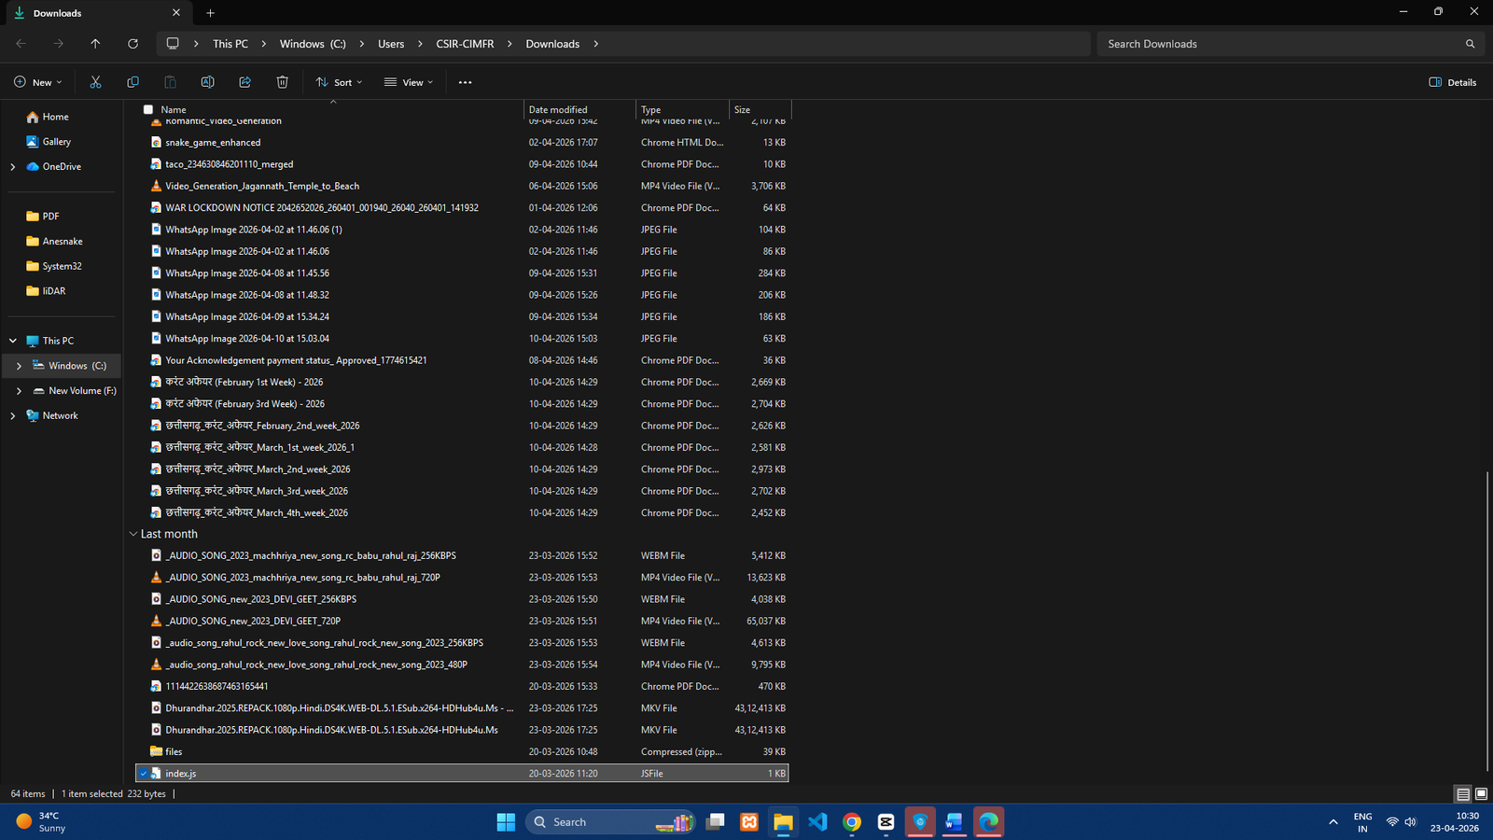
Task: Click the Rename icon in the toolbar
Action: (x=207, y=82)
